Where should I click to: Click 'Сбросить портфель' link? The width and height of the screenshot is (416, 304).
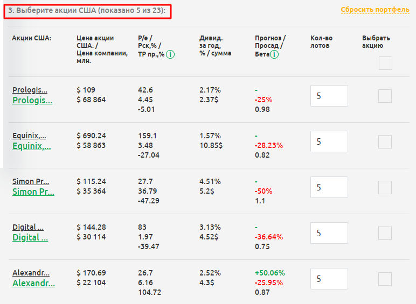coord(375,10)
